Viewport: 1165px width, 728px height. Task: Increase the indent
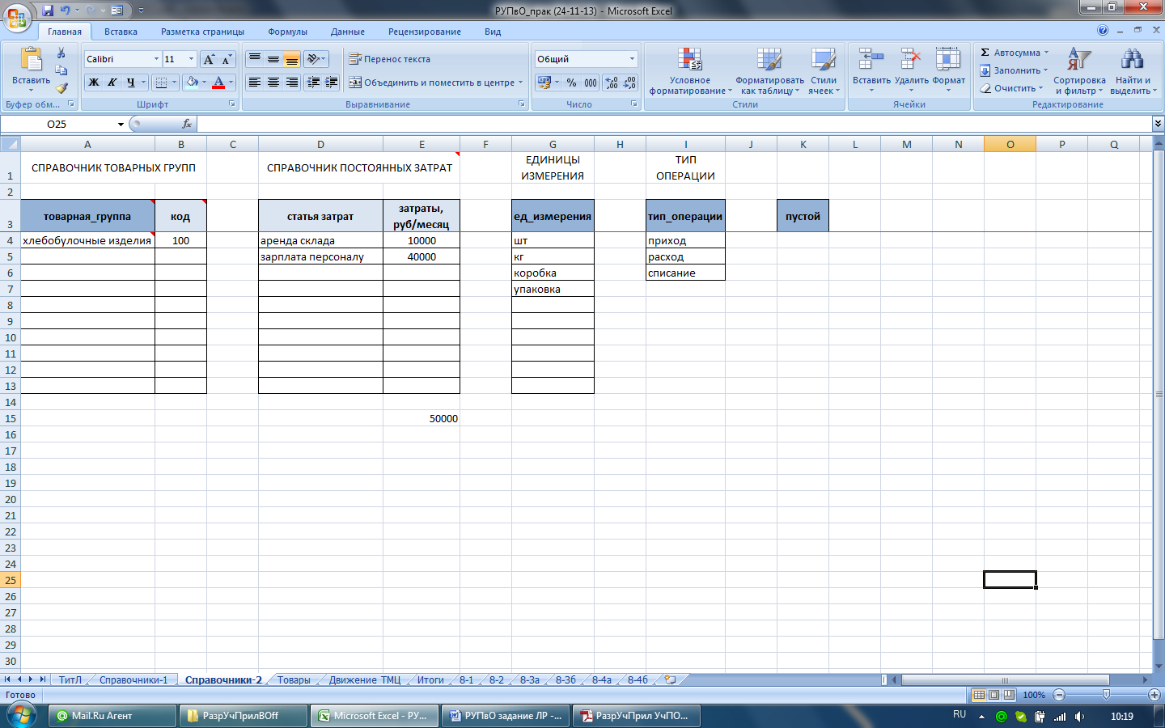coord(331,83)
